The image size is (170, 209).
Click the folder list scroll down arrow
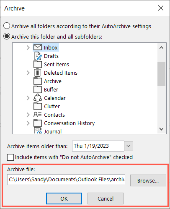(x=162, y=129)
